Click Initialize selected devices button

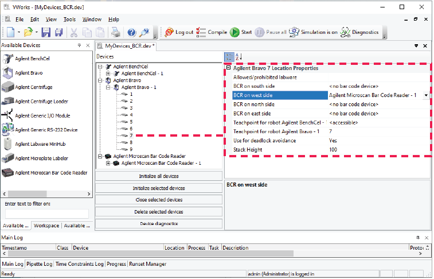coord(159,188)
